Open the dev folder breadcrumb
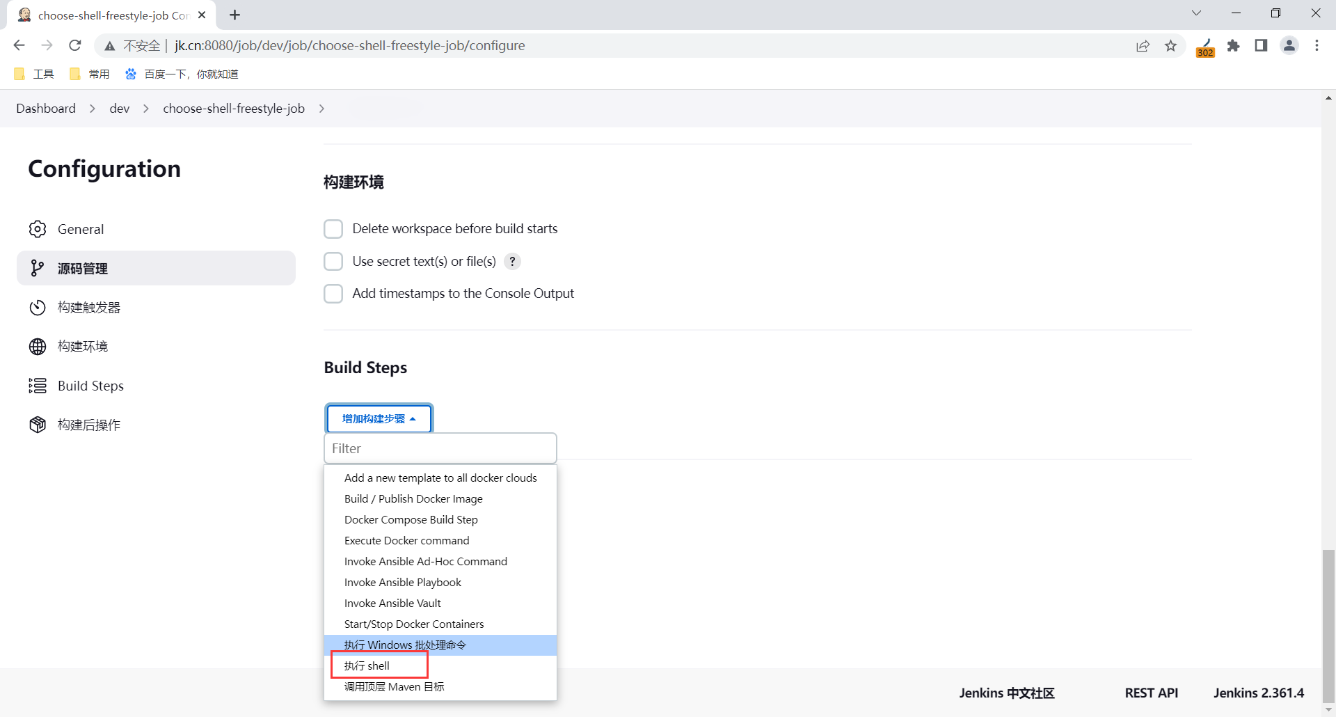The width and height of the screenshot is (1336, 717). [x=120, y=109]
